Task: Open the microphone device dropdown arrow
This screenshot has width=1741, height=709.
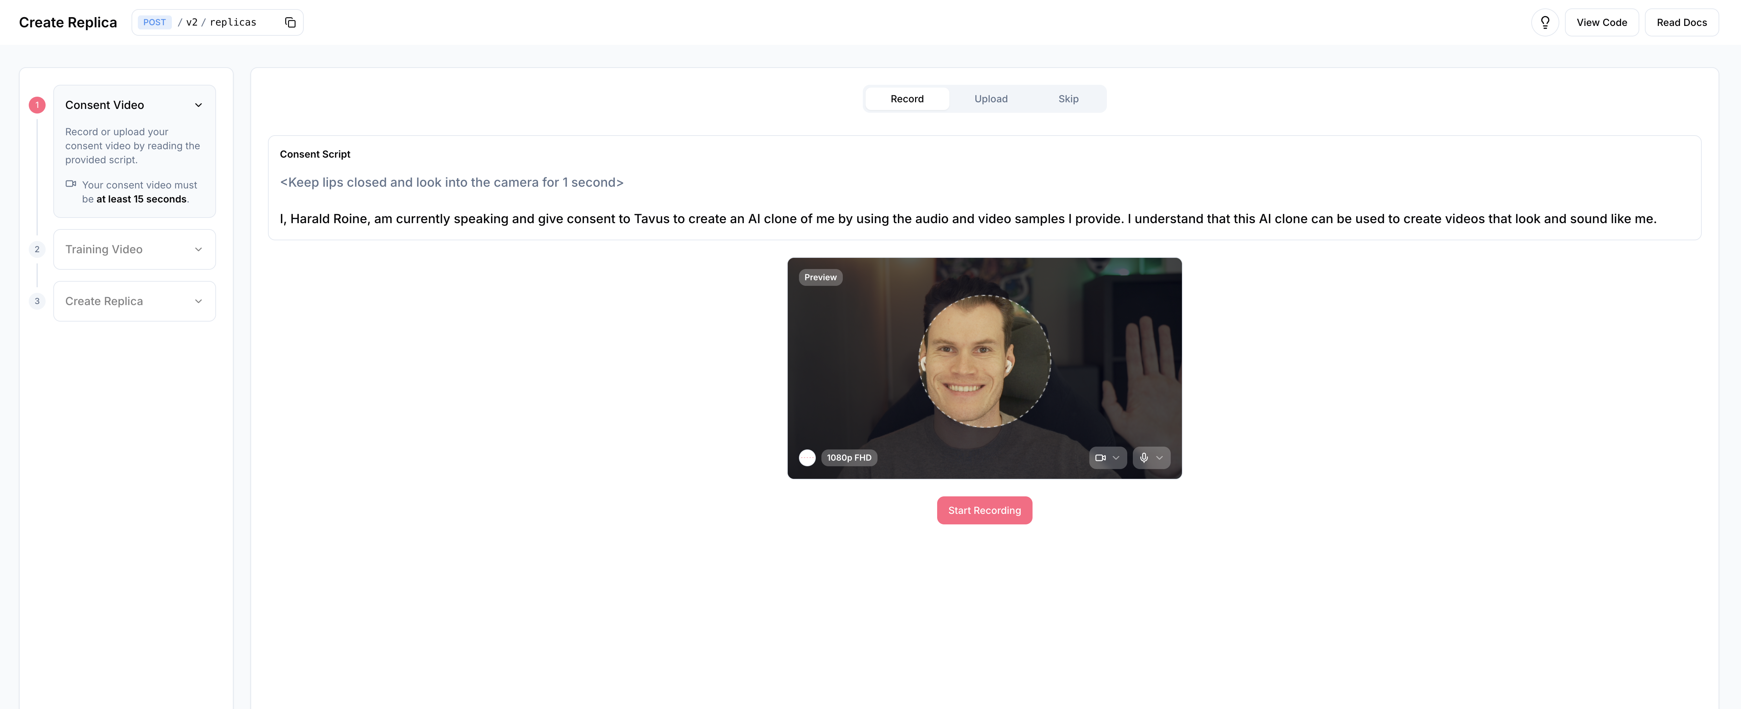Action: (x=1160, y=458)
